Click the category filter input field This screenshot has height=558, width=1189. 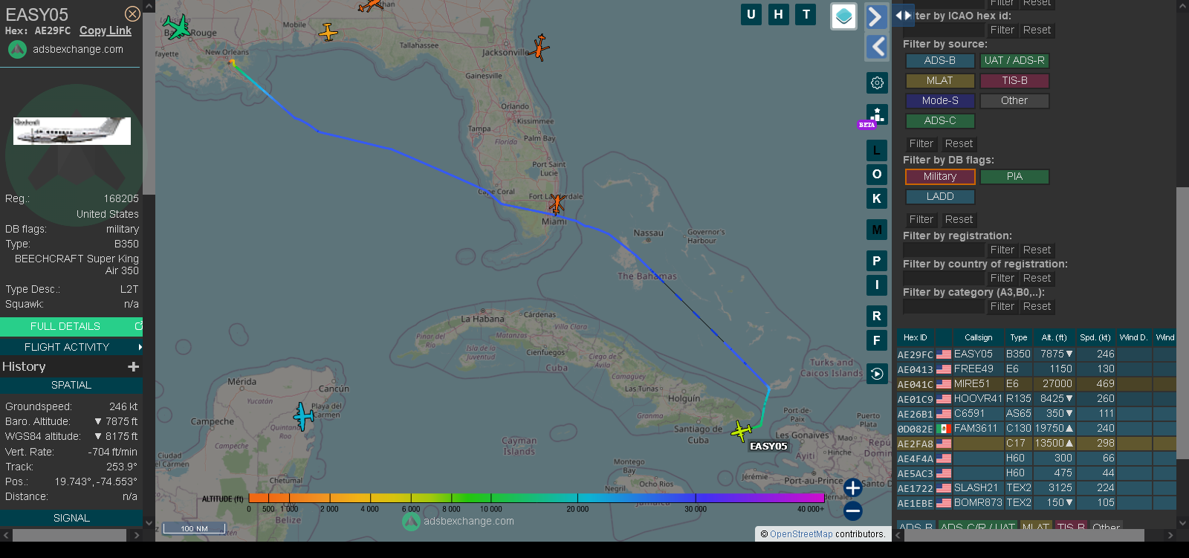[944, 307]
